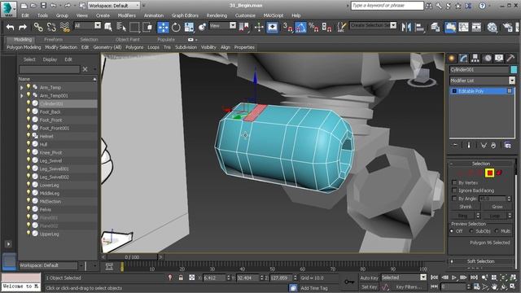Open the Selected key filter dropdown
The image size is (521, 293).
pos(404,278)
